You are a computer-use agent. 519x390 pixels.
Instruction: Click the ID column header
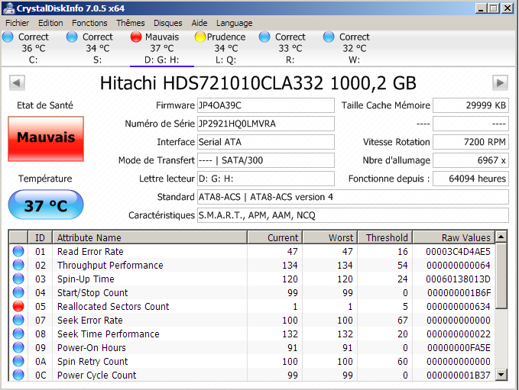pos(40,237)
